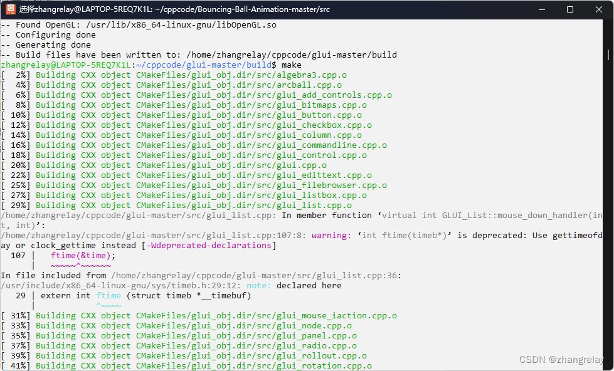Click the glui_commandline.cpp.o build line
Image resolution: width=614 pixels, height=371 pixels.
[x=194, y=145]
